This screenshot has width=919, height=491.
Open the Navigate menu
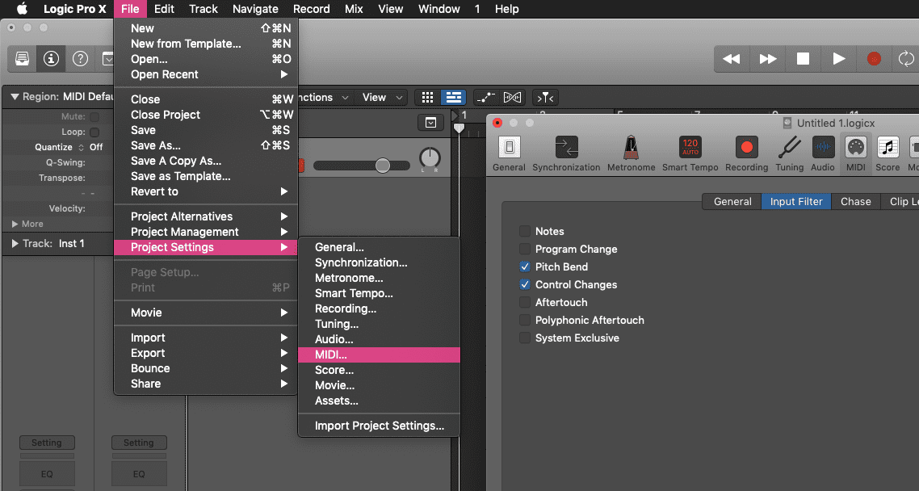(255, 9)
